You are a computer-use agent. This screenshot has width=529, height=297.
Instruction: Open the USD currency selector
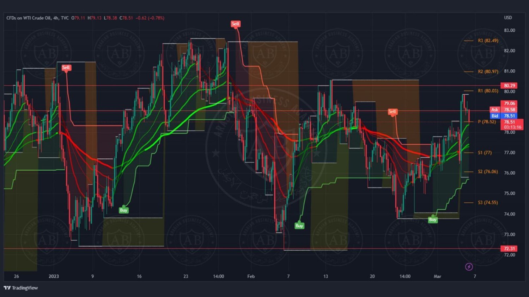[x=508, y=18]
